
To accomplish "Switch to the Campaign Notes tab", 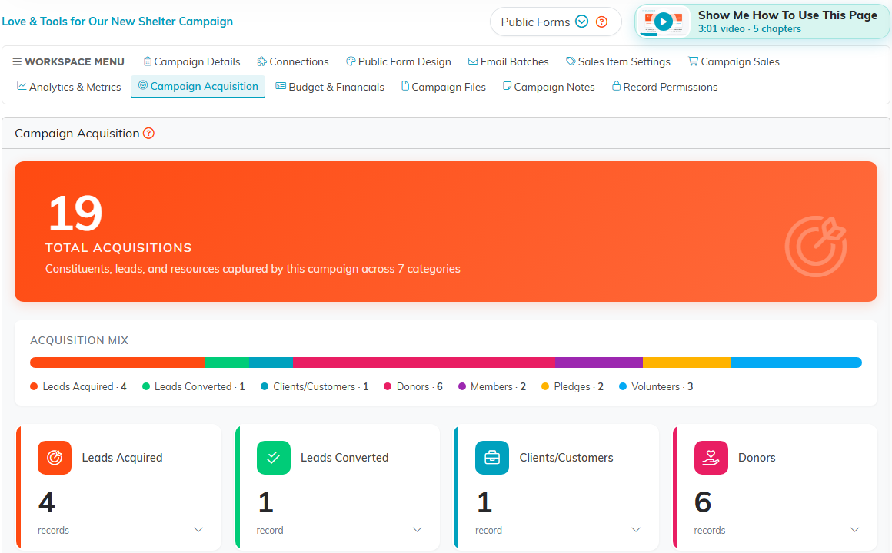I will point(549,87).
